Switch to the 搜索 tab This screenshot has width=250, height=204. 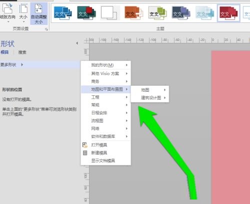tap(22, 52)
